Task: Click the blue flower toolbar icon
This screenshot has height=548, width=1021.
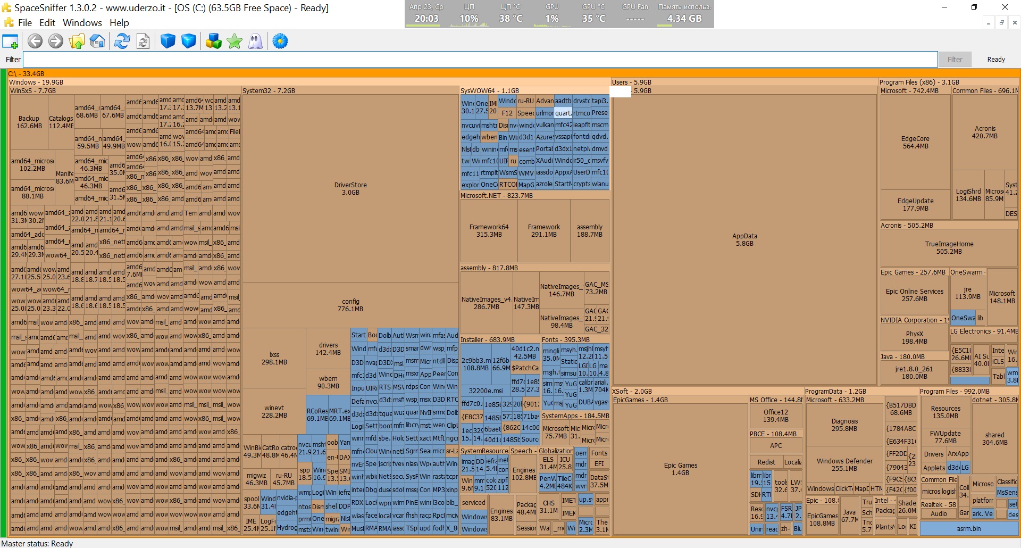Action: tap(280, 41)
